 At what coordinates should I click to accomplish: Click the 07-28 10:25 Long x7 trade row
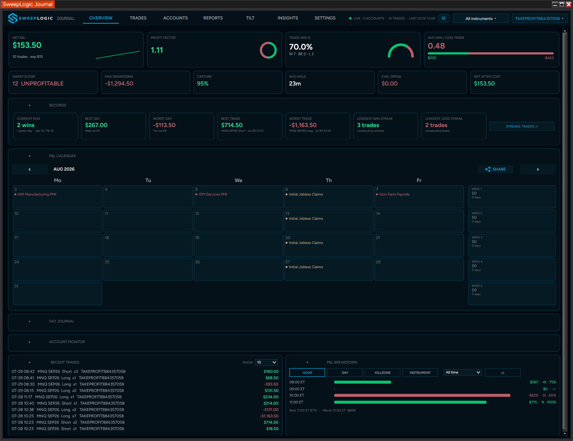pyautogui.click(x=145, y=416)
